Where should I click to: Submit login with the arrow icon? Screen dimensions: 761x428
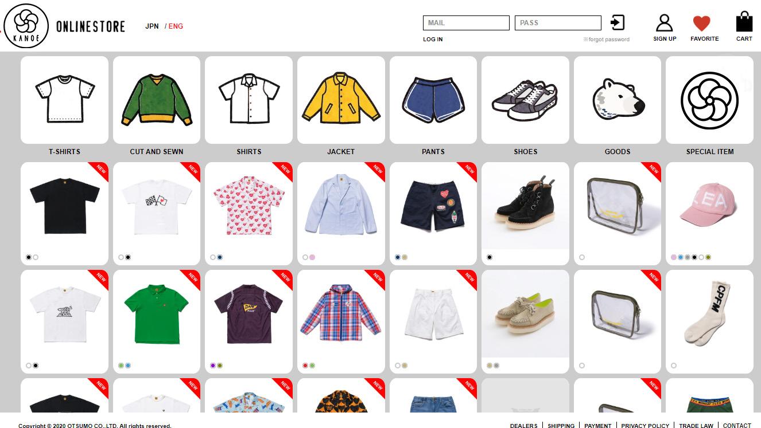point(618,22)
